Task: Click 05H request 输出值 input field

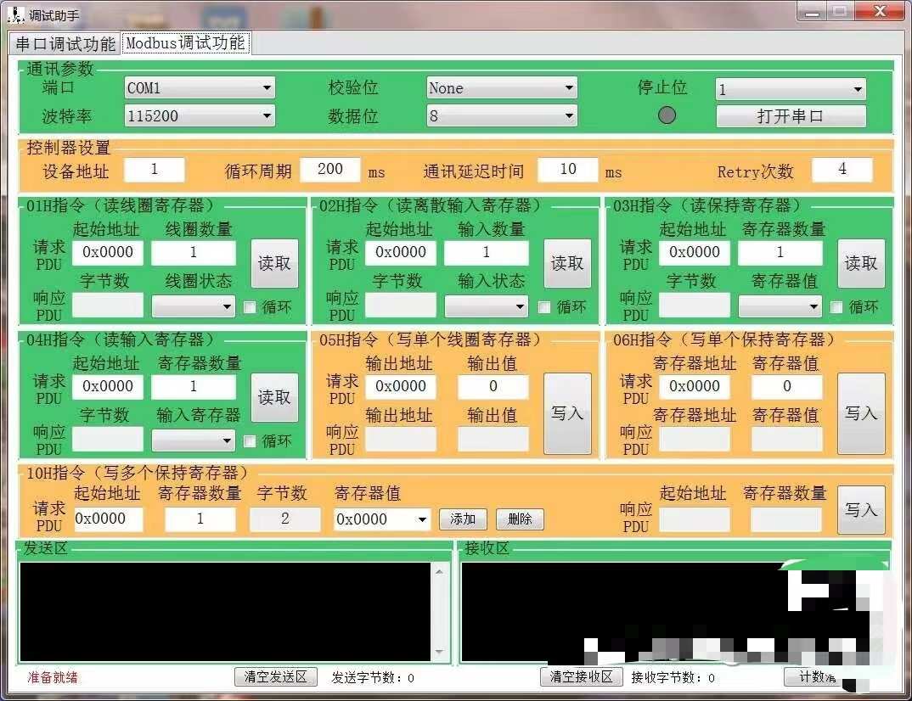Action: (493, 387)
